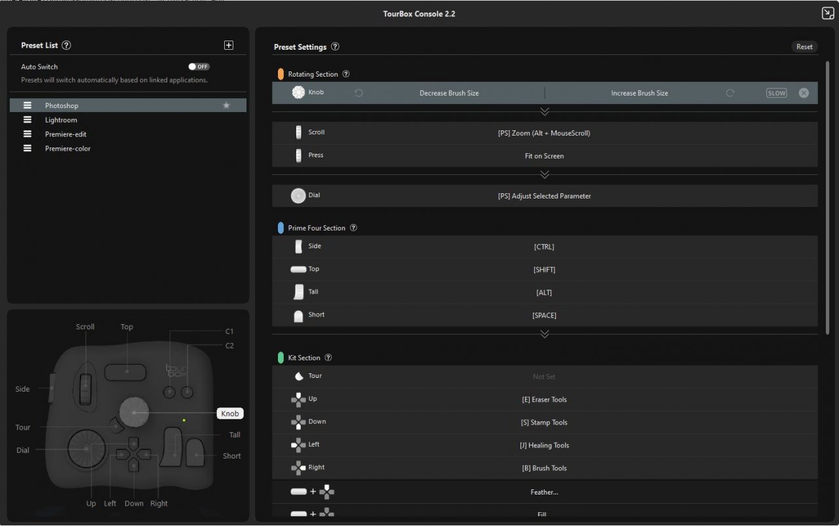Toggle SLOW mode on the Knob row

[x=776, y=92]
